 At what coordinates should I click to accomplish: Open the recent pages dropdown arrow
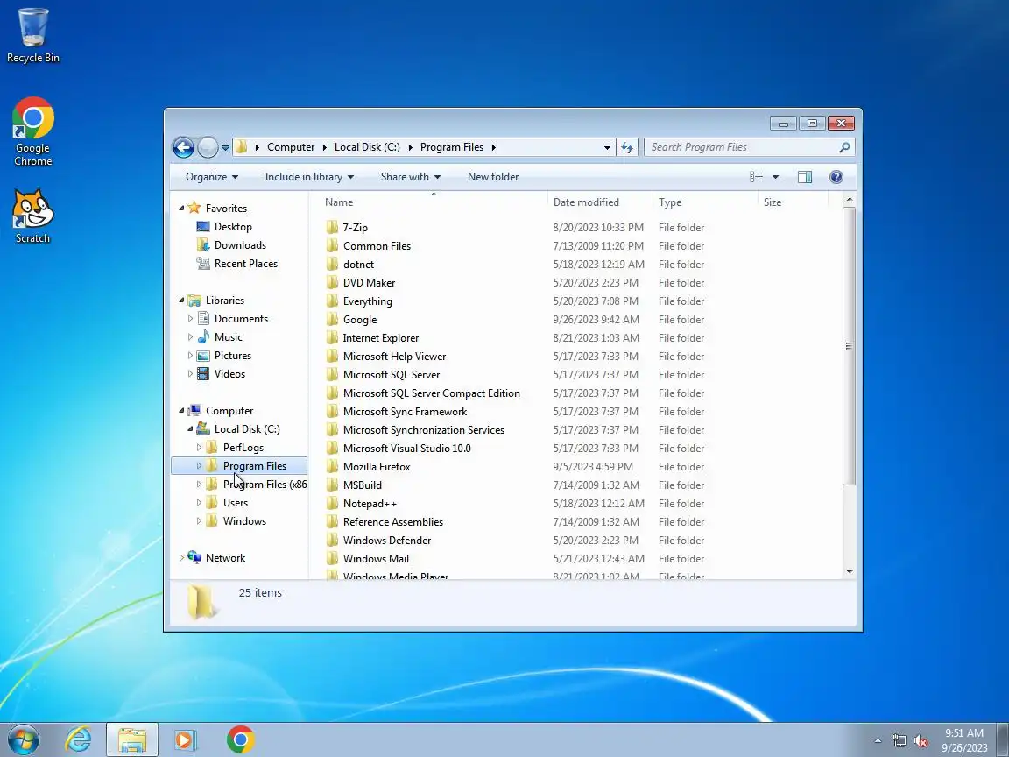point(225,147)
